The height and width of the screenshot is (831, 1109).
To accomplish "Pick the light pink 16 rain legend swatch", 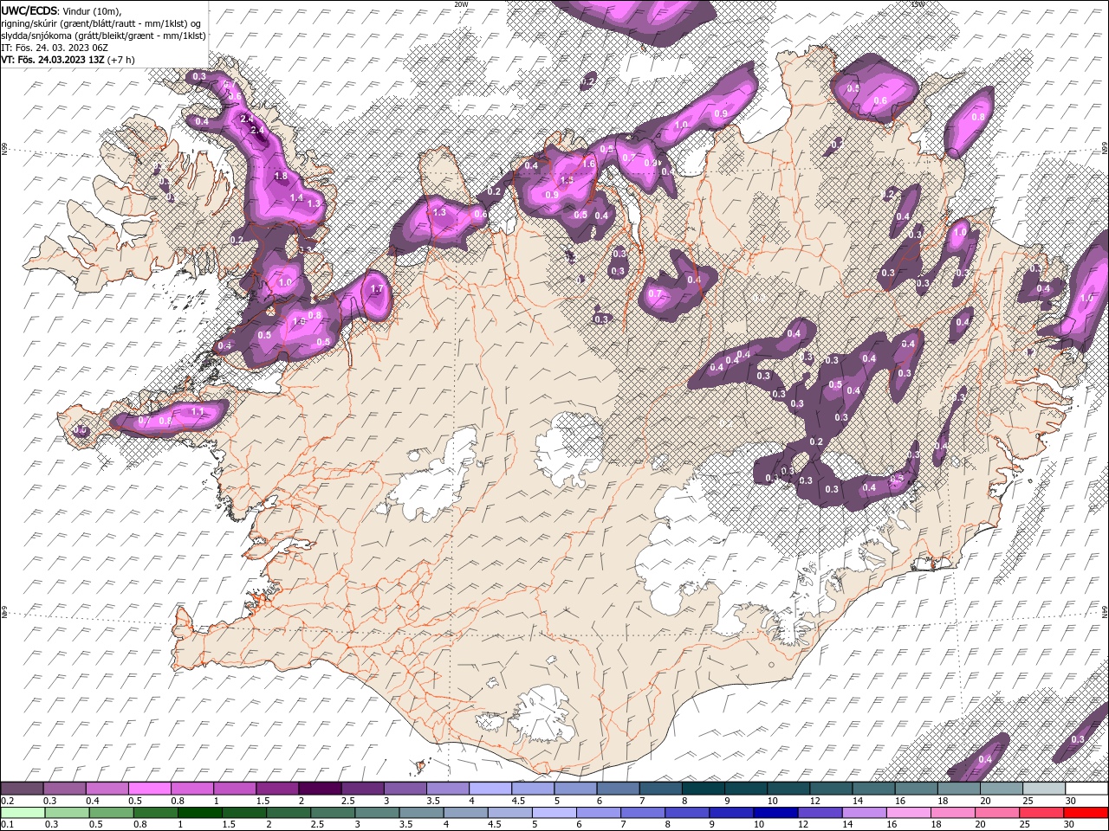I will point(908,813).
